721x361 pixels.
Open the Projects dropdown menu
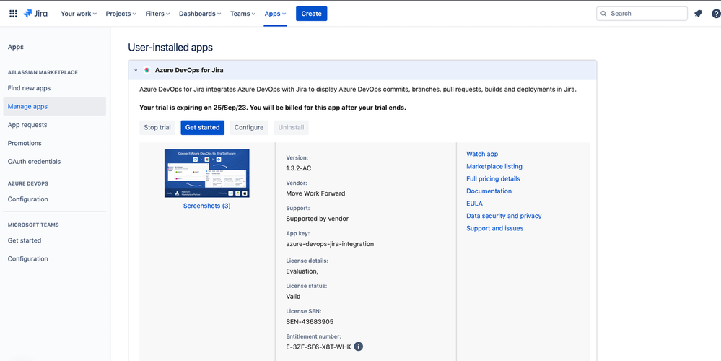[121, 14]
